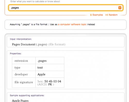
Task: Click the 'extension' row label
Action: 21,61
